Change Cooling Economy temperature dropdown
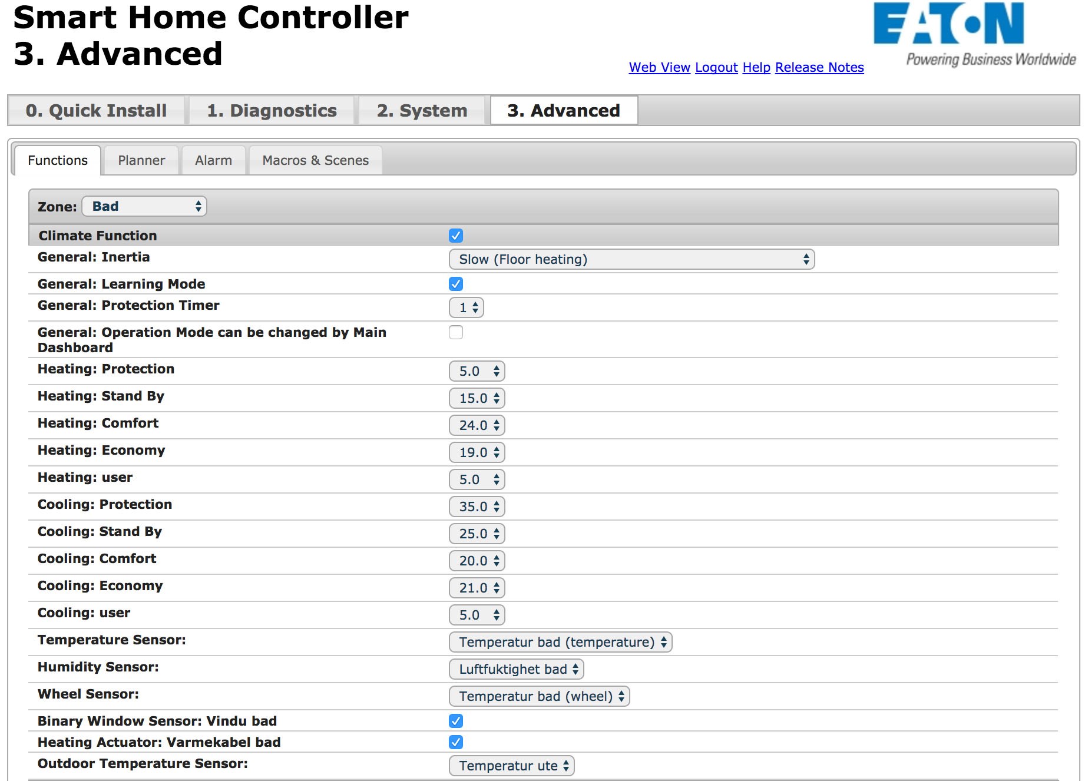 (477, 588)
